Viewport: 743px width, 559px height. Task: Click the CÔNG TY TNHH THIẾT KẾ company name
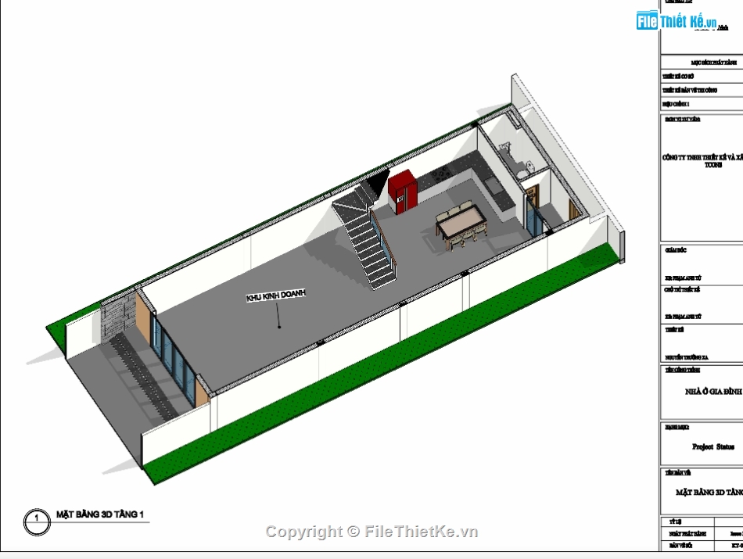[x=703, y=157]
